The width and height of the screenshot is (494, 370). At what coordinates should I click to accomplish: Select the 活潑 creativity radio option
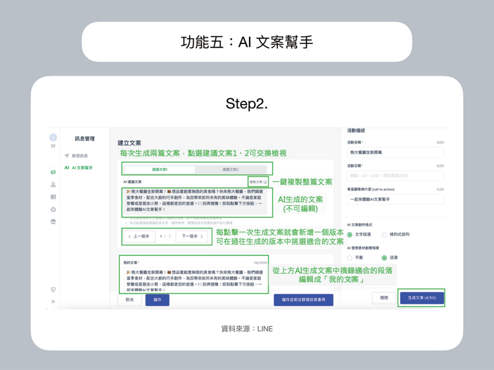[384, 258]
